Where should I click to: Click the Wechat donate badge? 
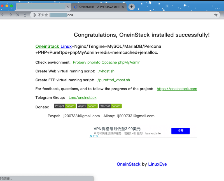pyautogui.click(x=110, y=106)
